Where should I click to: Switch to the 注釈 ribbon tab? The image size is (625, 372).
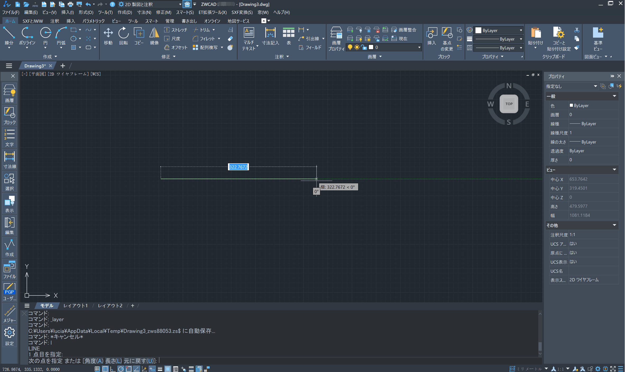pyautogui.click(x=54, y=21)
